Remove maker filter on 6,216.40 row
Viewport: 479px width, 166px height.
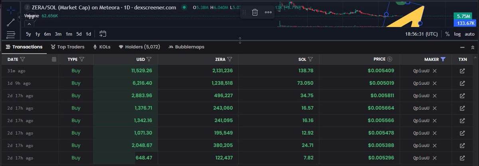pyautogui.click(x=435, y=83)
